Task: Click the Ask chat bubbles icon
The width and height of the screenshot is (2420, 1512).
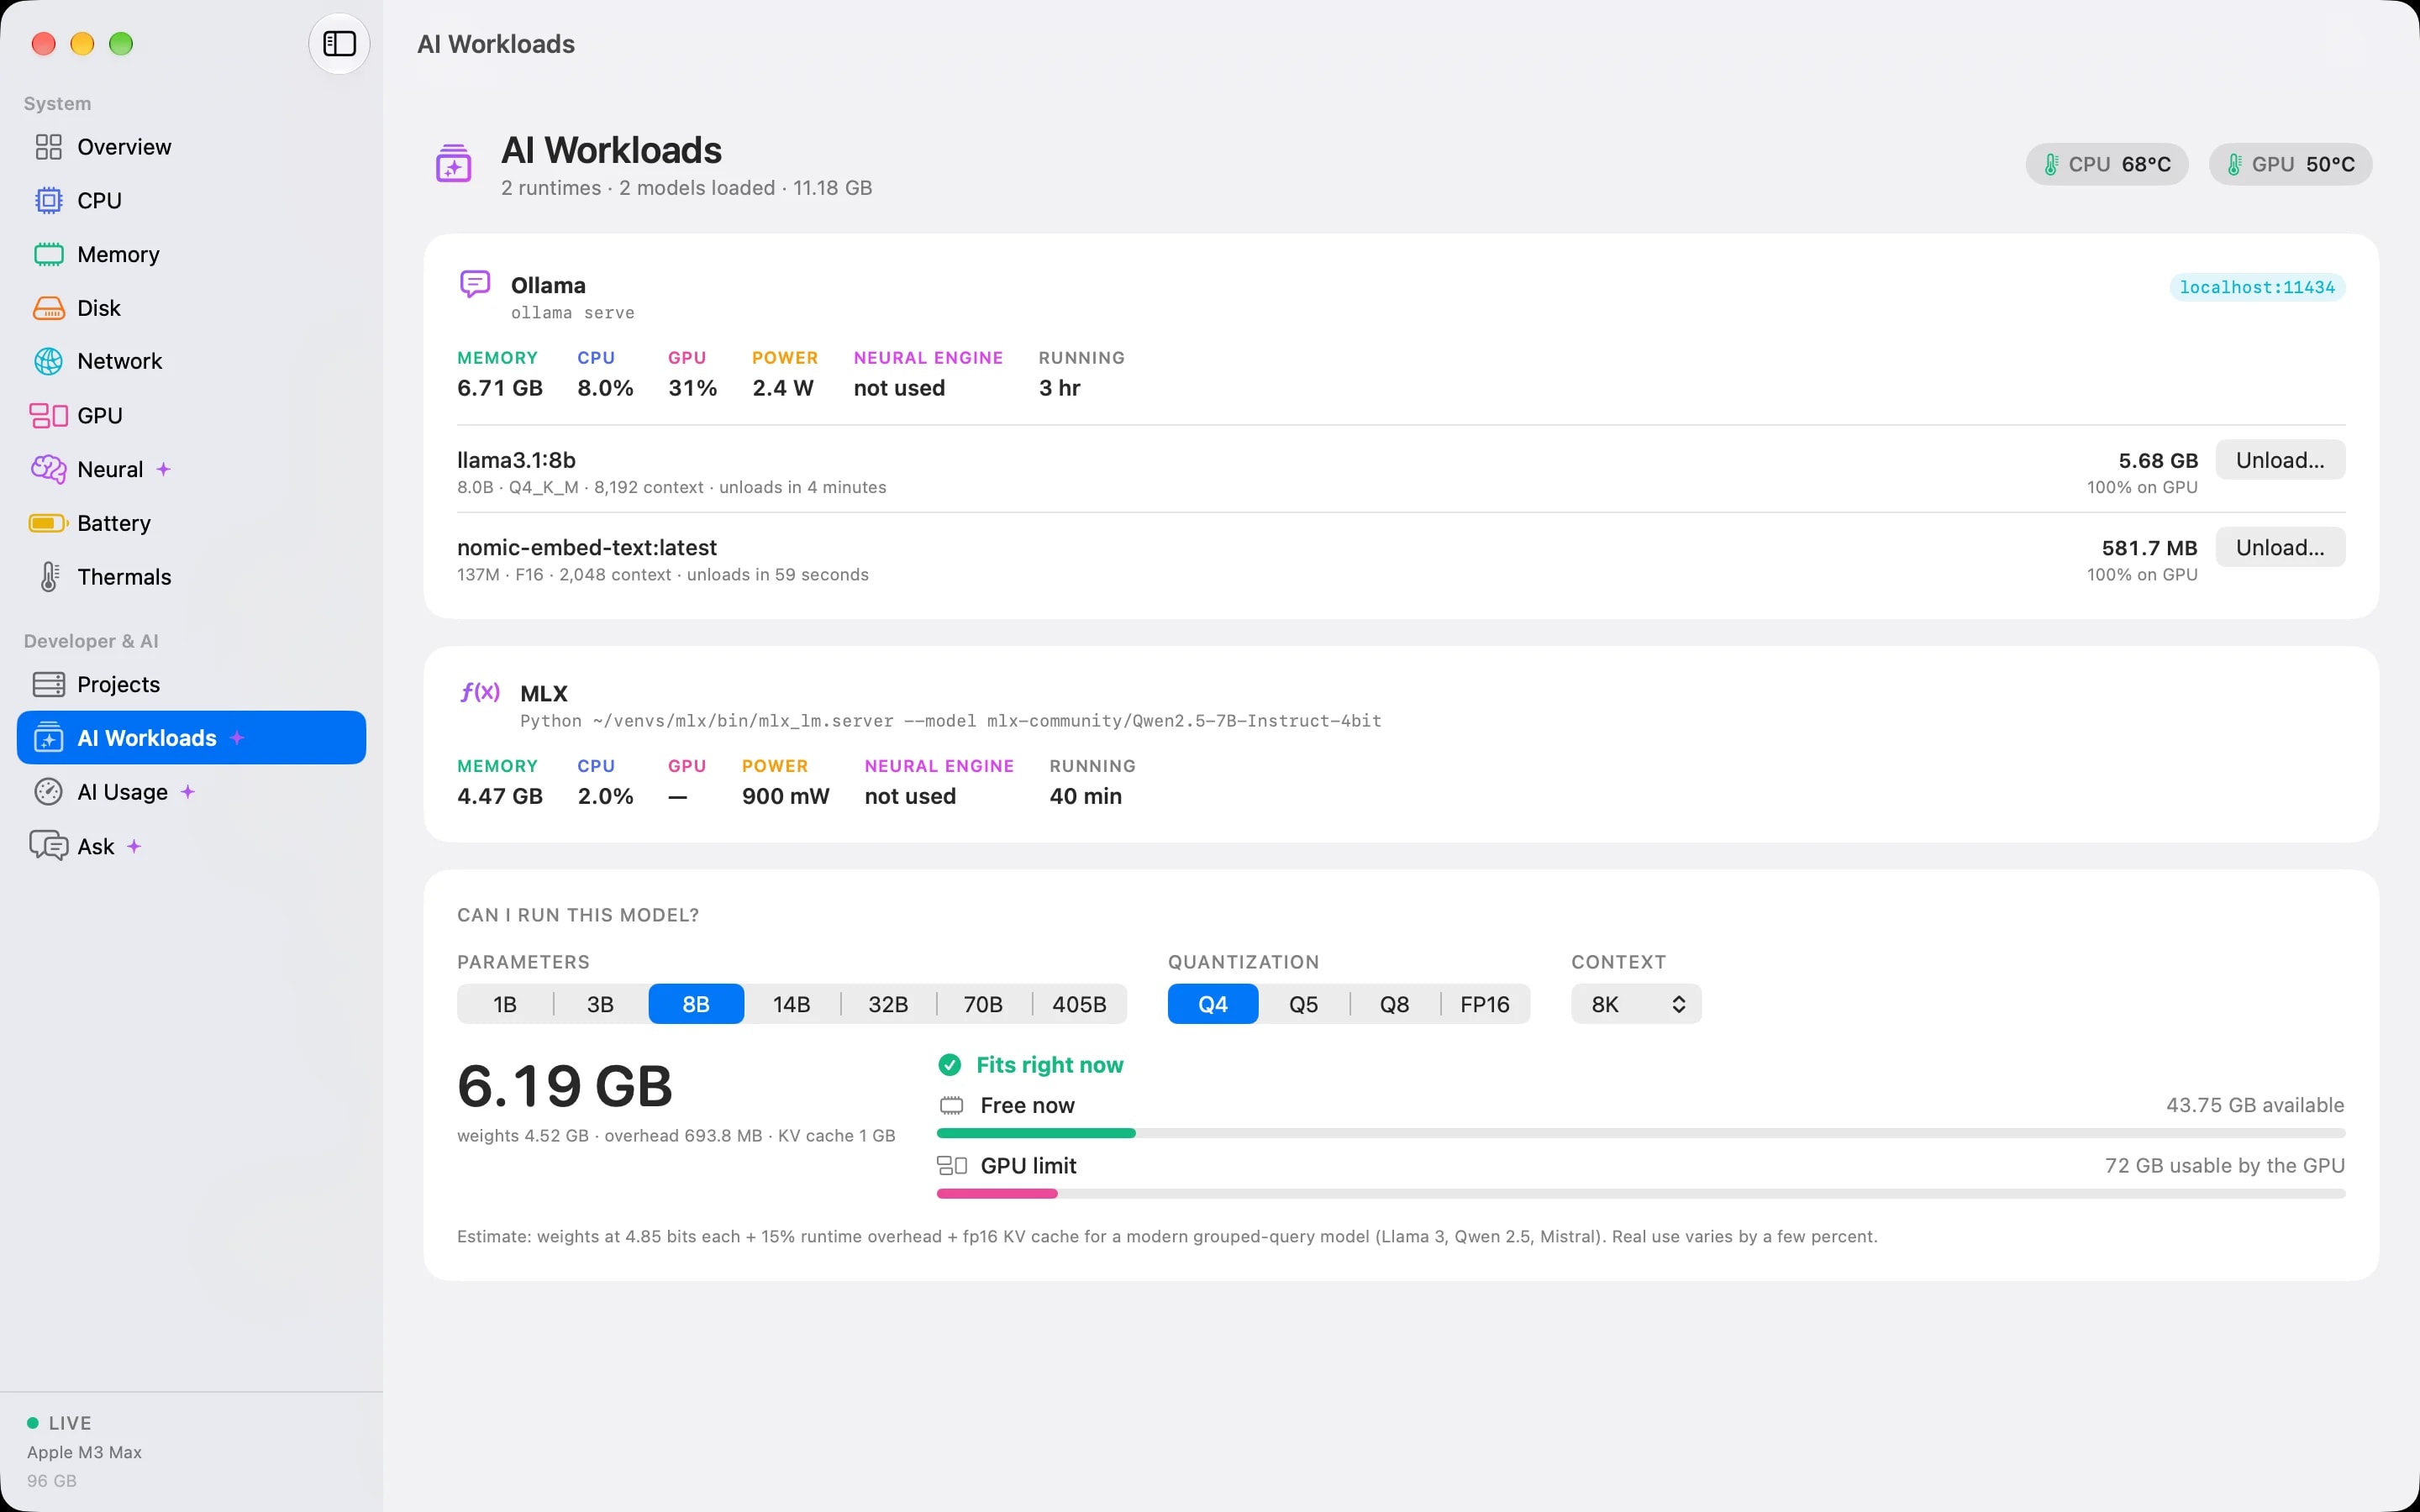Action: 48,846
